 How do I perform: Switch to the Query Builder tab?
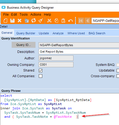click(26, 33)
